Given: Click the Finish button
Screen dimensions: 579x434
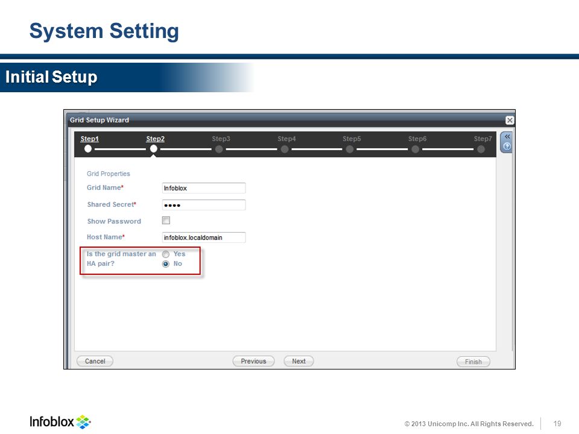Looking at the screenshot, I should [473, 362].
